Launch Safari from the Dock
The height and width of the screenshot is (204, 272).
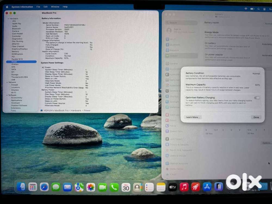coord(44,187)
